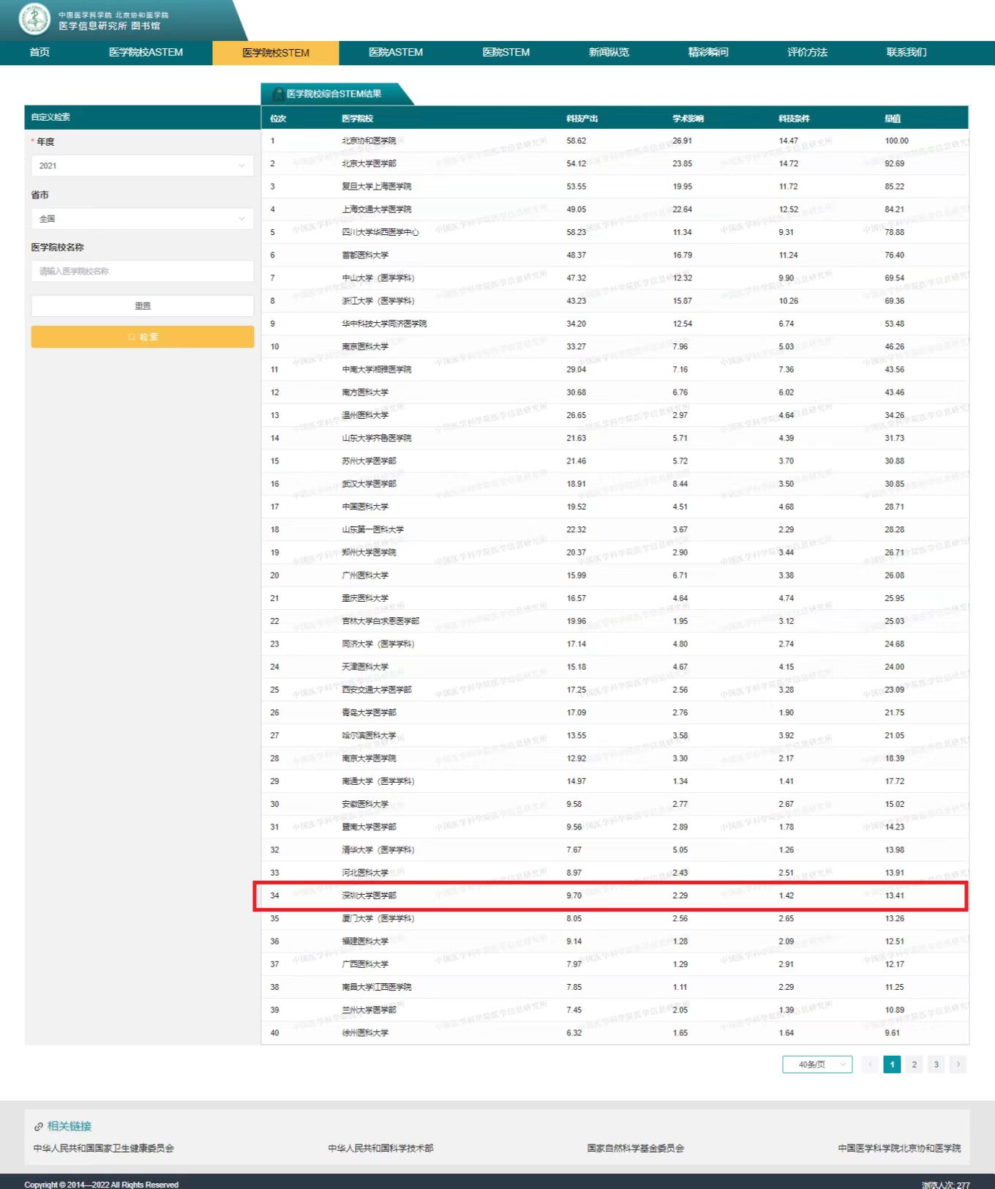
Task: Open 精彩瞬间 in the navigation bar
Action: point(708,53)
